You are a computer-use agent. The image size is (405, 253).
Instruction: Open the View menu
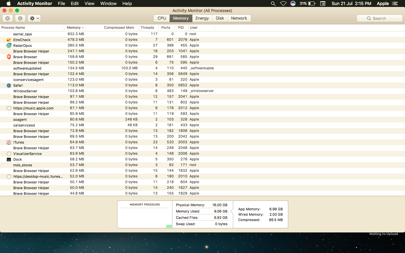90,3
